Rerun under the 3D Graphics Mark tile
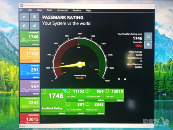This screenshot has width=173, height=130. [101, 100]
